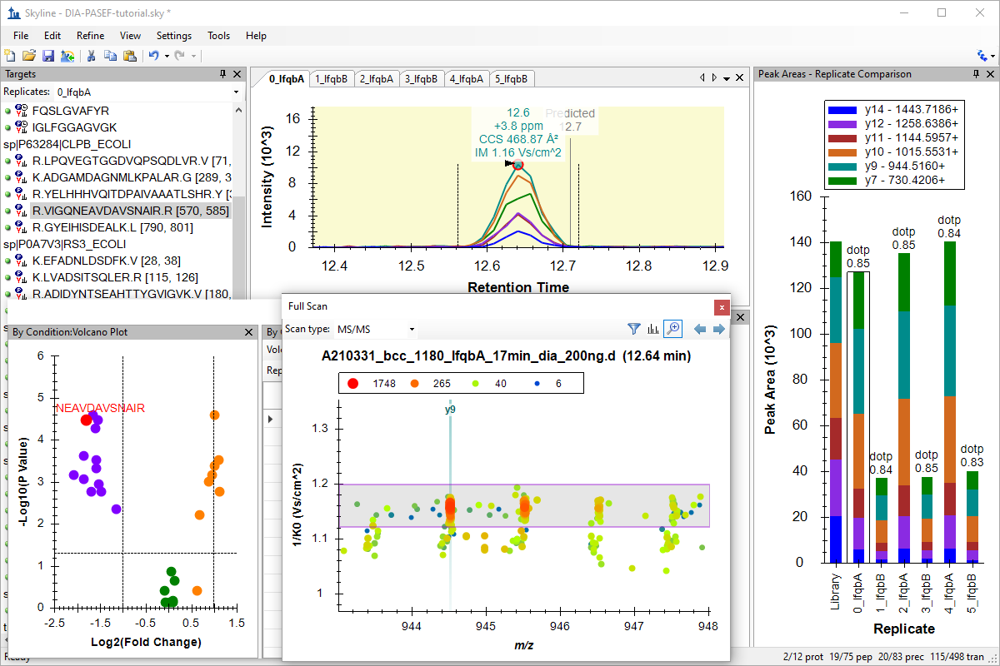Image resolution: width=1000 pixels, height=666 pixels.
Task: Click the Undo arrow icon
Action: (x=153, y=56)
